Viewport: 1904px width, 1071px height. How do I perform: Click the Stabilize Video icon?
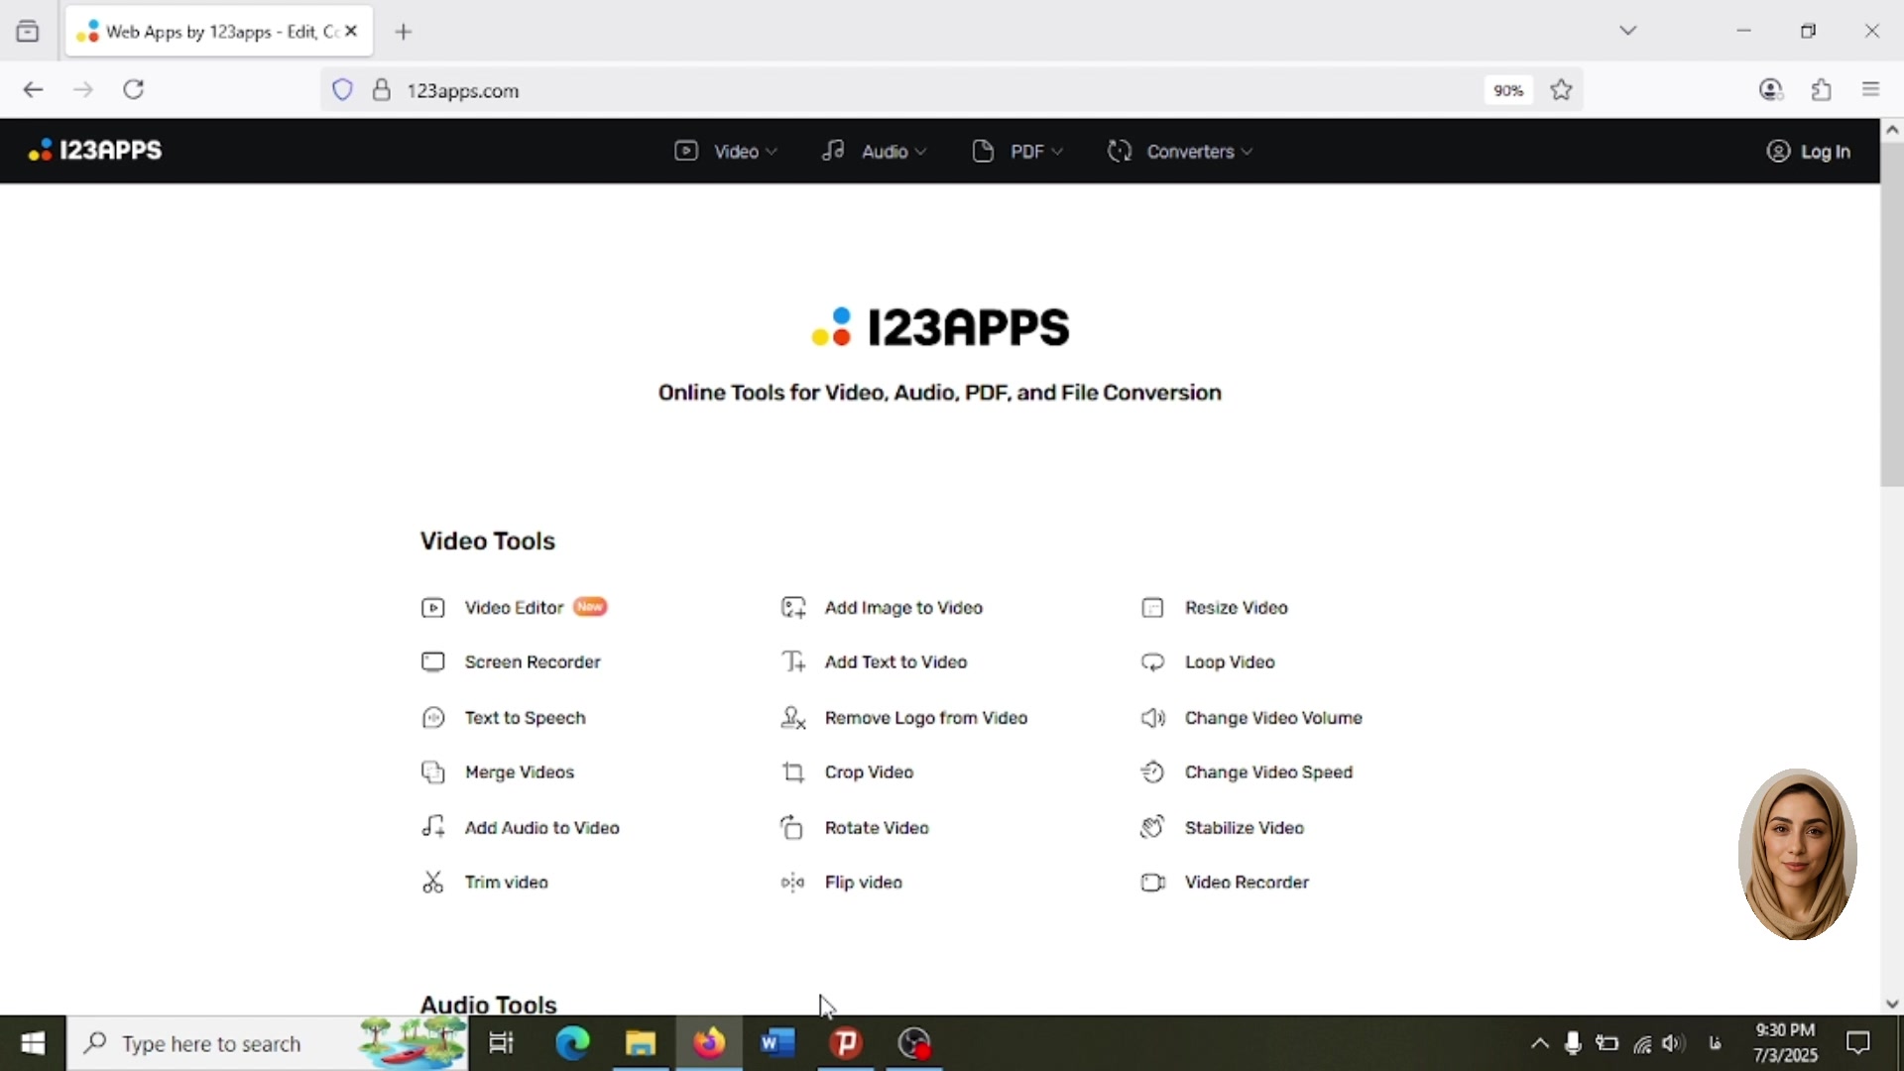click(1152, 827)
